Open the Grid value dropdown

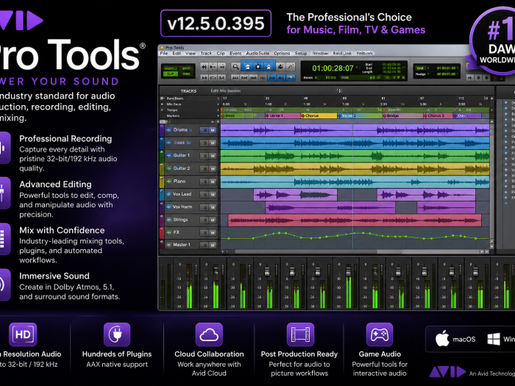(x=428, y=68)
